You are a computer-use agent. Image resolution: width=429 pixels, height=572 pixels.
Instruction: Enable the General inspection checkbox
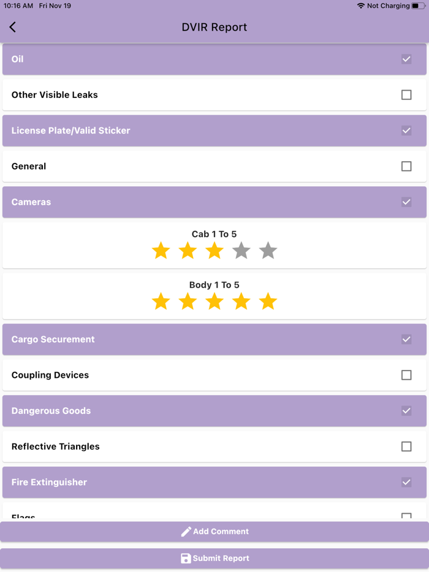coord(406,166)
